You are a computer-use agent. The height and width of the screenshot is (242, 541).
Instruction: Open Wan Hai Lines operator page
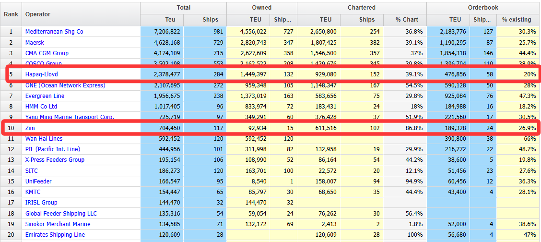(44, 139)
